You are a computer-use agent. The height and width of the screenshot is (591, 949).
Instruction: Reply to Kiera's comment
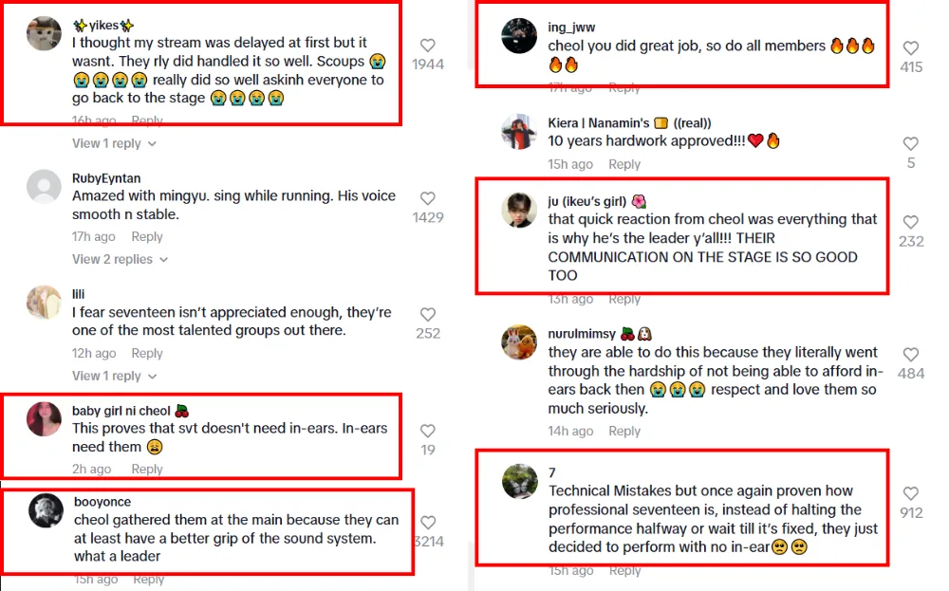click(x=623, y=164)
